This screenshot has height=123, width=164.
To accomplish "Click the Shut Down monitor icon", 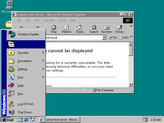I will 11,112.
